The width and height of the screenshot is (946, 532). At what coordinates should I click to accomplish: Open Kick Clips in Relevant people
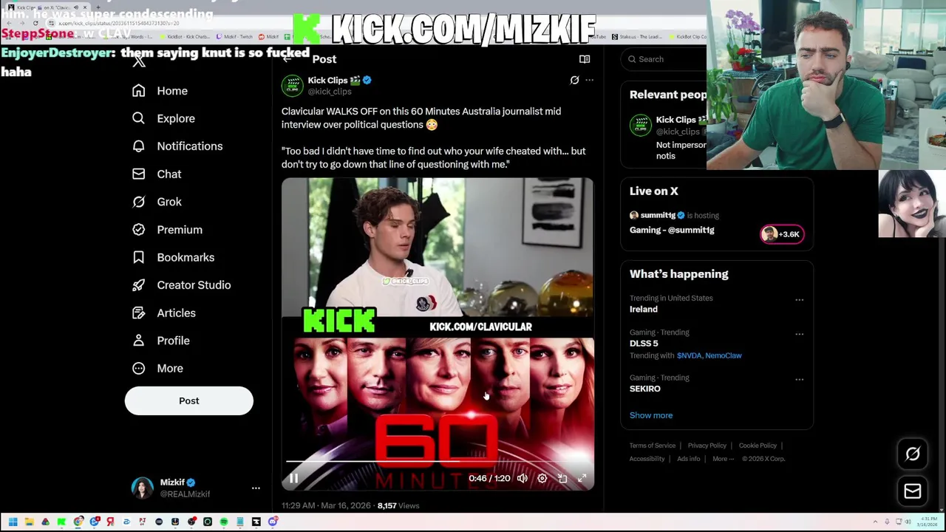click(x=676, y=120)
